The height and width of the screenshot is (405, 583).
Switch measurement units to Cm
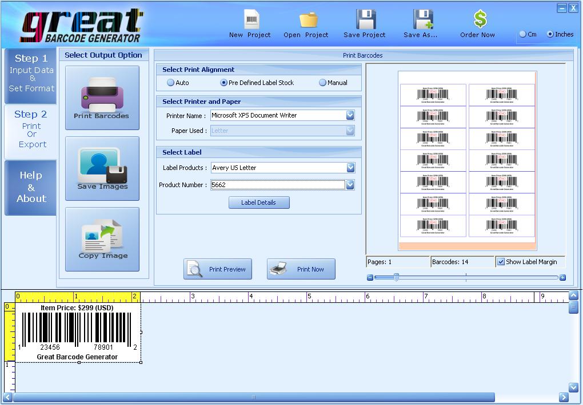pos(522,34)
